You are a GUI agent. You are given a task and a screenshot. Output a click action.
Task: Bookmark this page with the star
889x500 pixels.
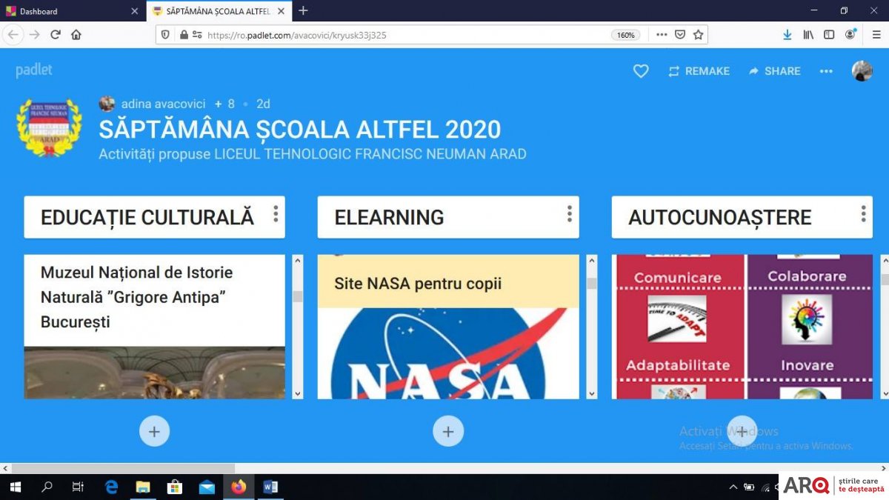pyautogui.click(x=698, y=35)
